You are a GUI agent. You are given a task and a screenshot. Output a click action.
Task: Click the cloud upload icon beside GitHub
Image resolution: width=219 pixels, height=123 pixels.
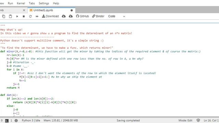pos(71,16)
